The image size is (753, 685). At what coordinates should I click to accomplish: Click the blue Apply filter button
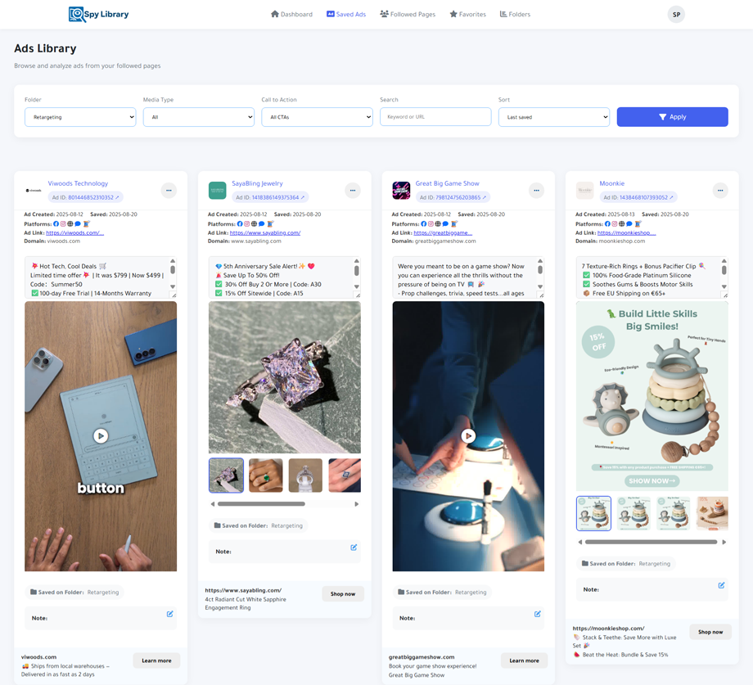[x=672, y=117]
